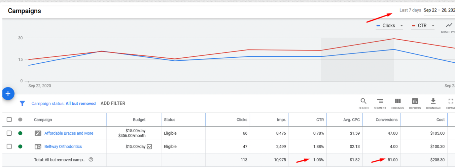Check the Affordable Braces and More checkbox
The image size is (455, 167).
pos(9,133)
